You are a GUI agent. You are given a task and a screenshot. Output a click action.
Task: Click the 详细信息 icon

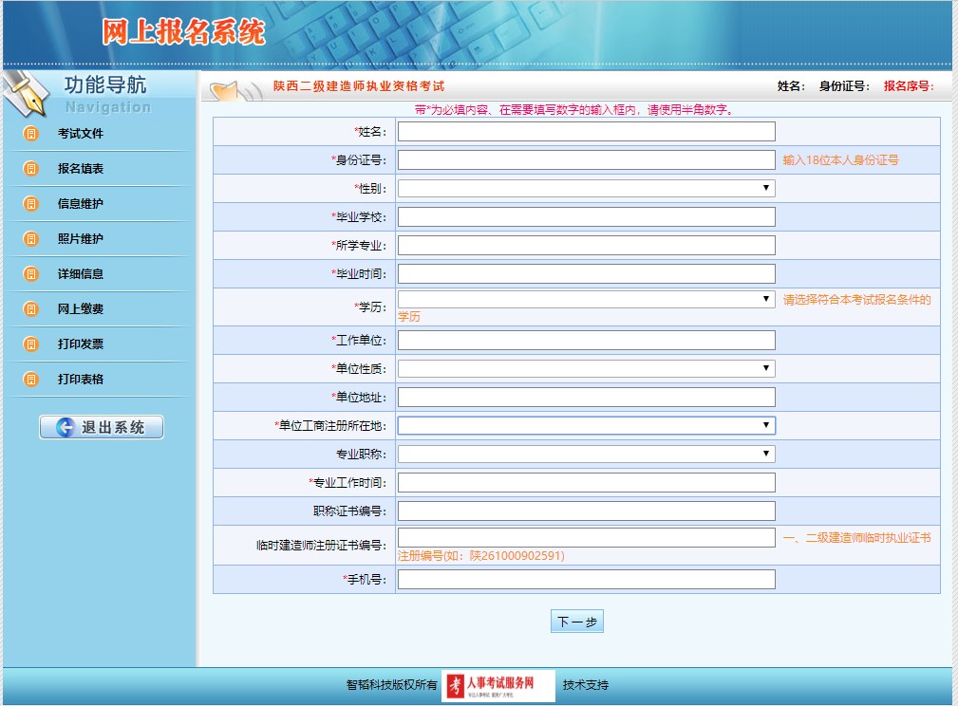pos(28,273)
